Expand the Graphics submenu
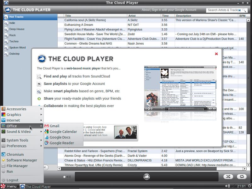 click(x=15, y=114)
